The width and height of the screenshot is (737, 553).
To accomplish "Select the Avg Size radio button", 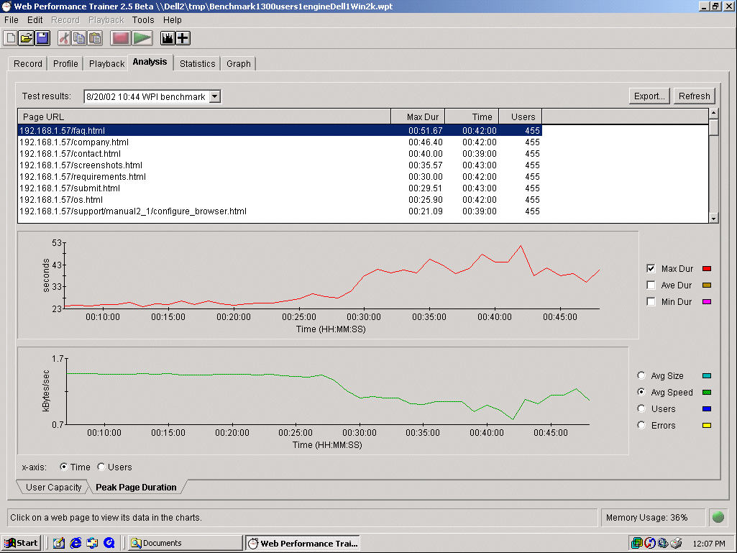I will click(641, 376).
